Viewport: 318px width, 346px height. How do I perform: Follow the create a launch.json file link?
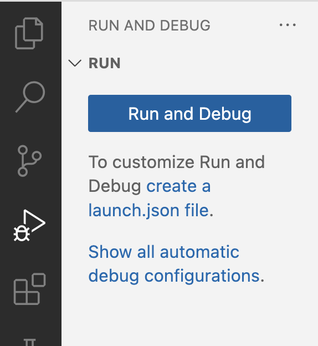click(x=150, y=198)
